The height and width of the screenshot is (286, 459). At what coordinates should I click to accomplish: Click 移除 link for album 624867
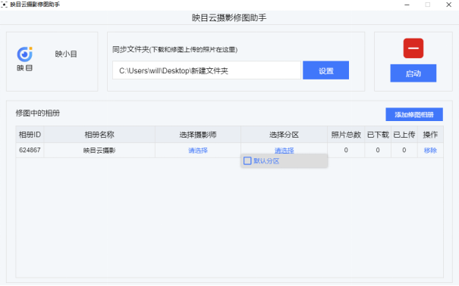(430, 151)
